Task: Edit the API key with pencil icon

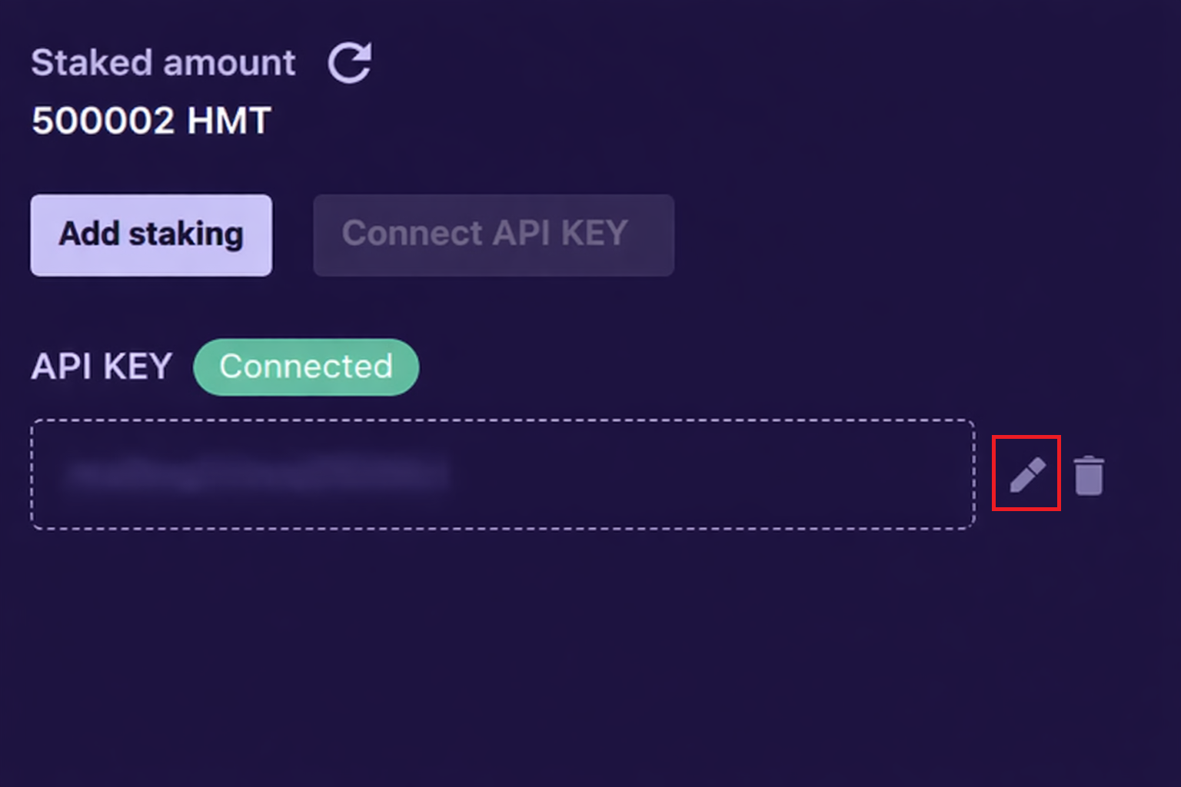Action: [1027, 474]
